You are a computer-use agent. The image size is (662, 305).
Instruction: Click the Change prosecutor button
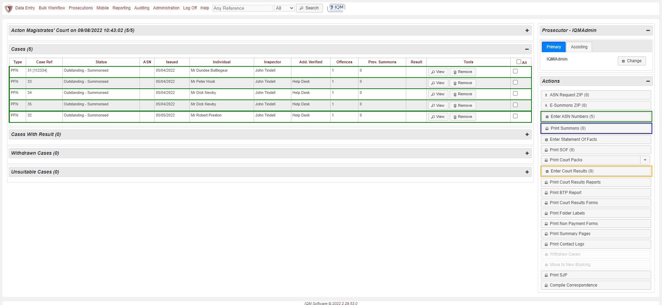click(631, 61)
